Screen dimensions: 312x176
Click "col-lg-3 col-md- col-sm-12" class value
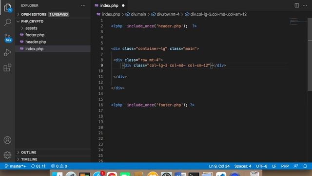[179, 65]
